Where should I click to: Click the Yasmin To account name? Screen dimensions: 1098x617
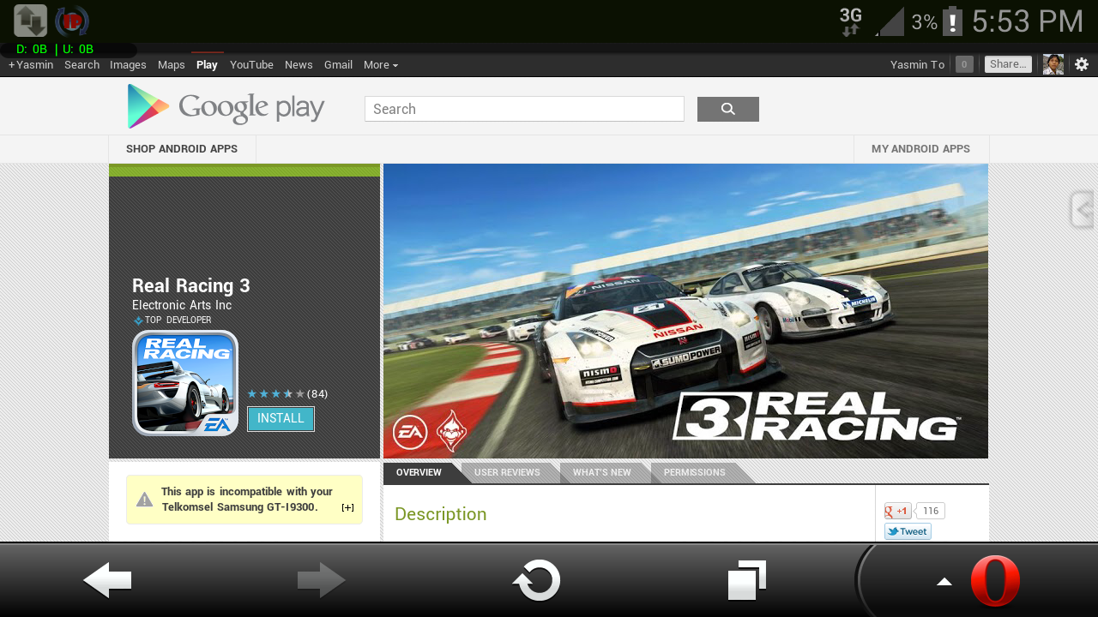pos(917,65)
